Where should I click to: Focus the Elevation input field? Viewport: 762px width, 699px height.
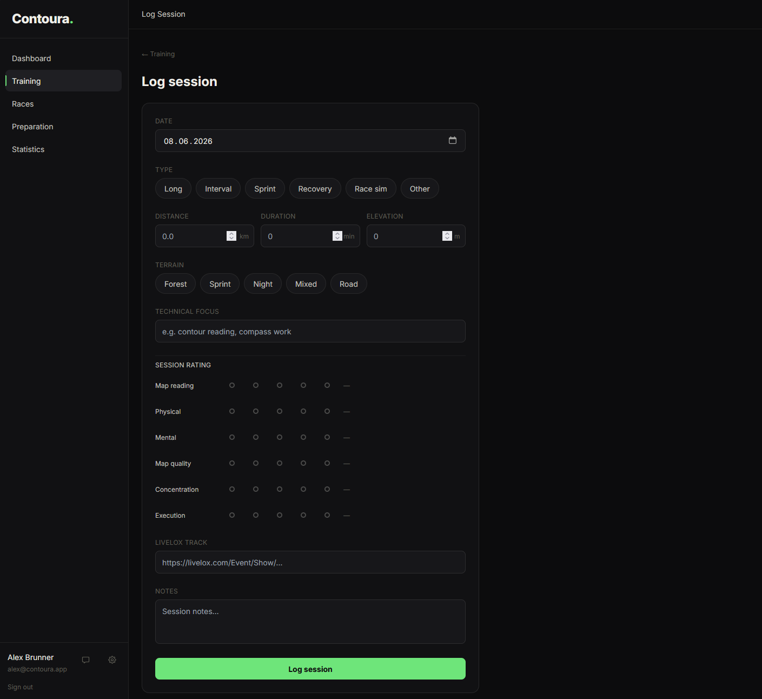416,236
